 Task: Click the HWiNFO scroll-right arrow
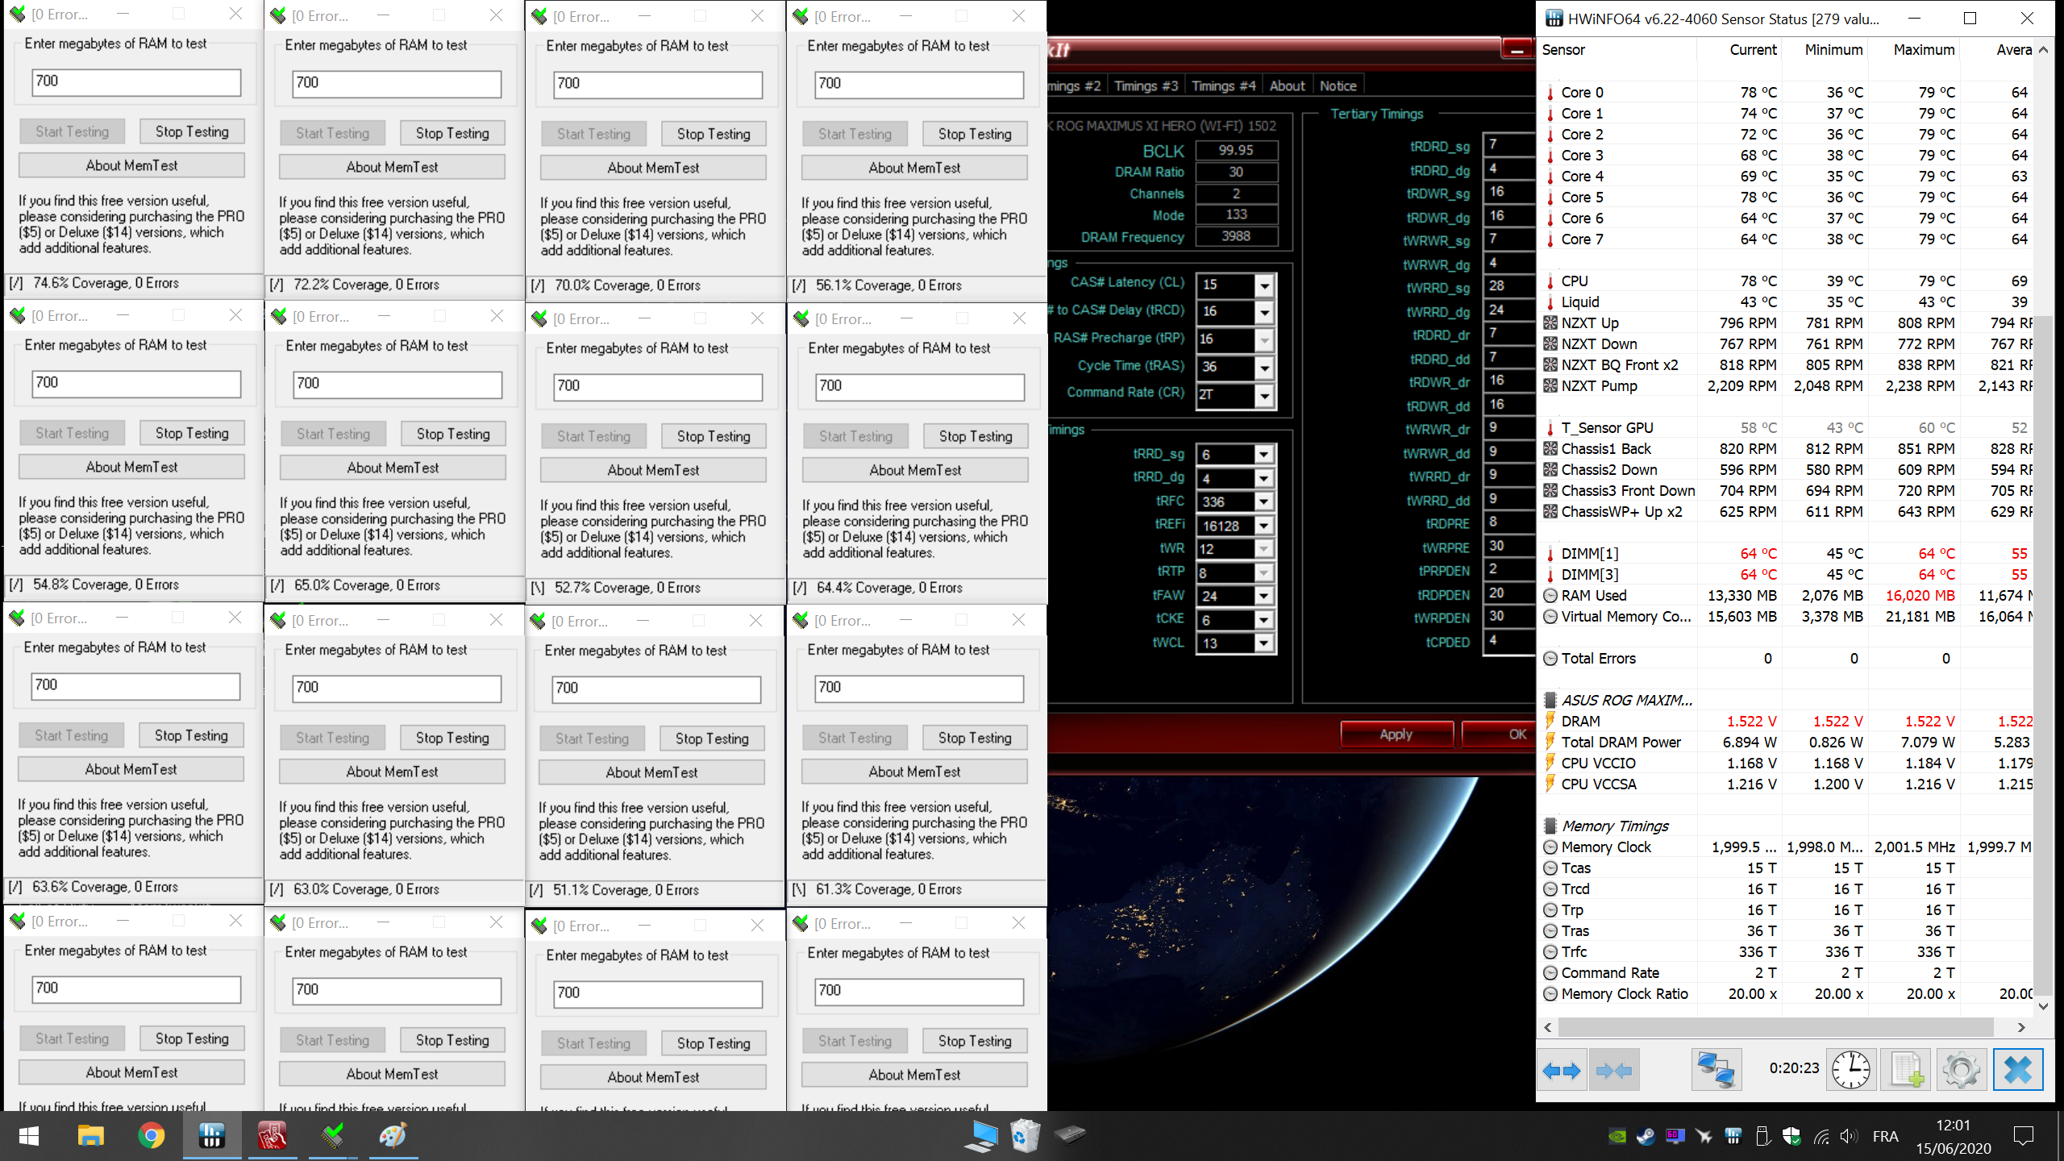[x=2021, y=1027]
